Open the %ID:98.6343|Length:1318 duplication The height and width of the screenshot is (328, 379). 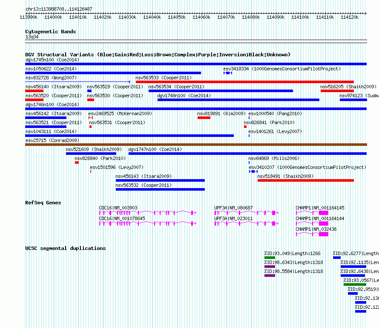pos(270,267)
